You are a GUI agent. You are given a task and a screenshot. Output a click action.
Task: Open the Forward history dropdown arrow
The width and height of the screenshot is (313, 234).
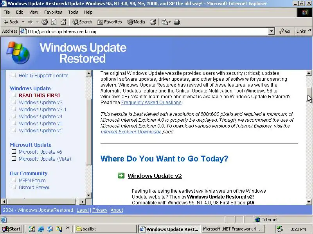[37, 22]
